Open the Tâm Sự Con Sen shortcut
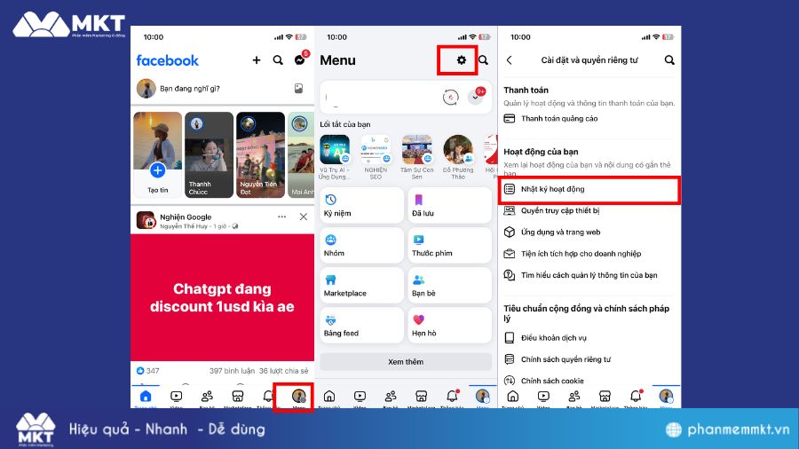 417,157
